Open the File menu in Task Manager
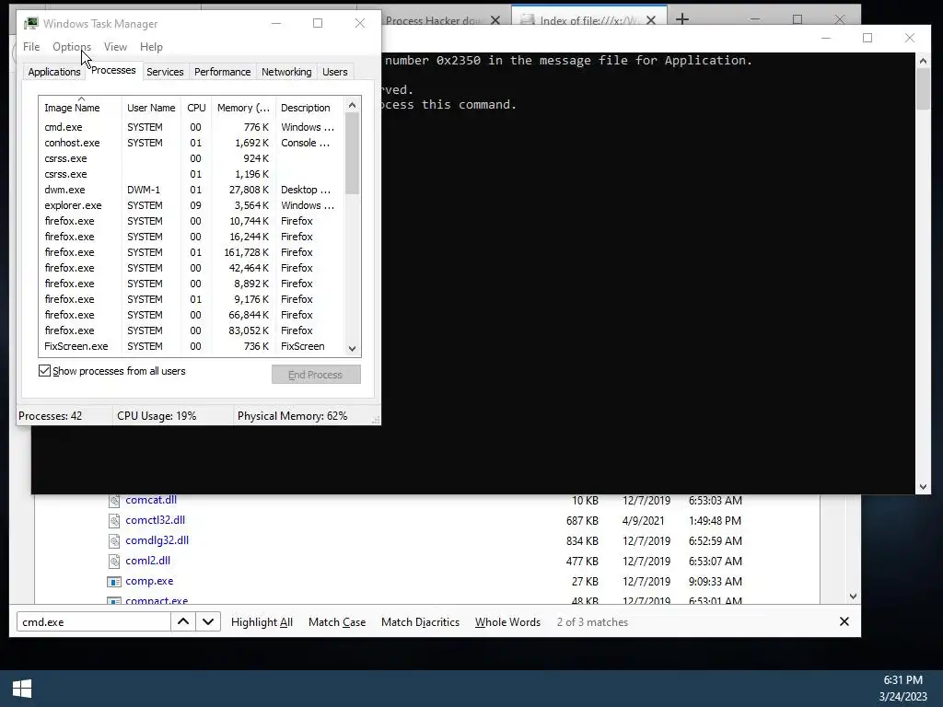The width and height of the screenshot is (943, 707). pos(31,47)
